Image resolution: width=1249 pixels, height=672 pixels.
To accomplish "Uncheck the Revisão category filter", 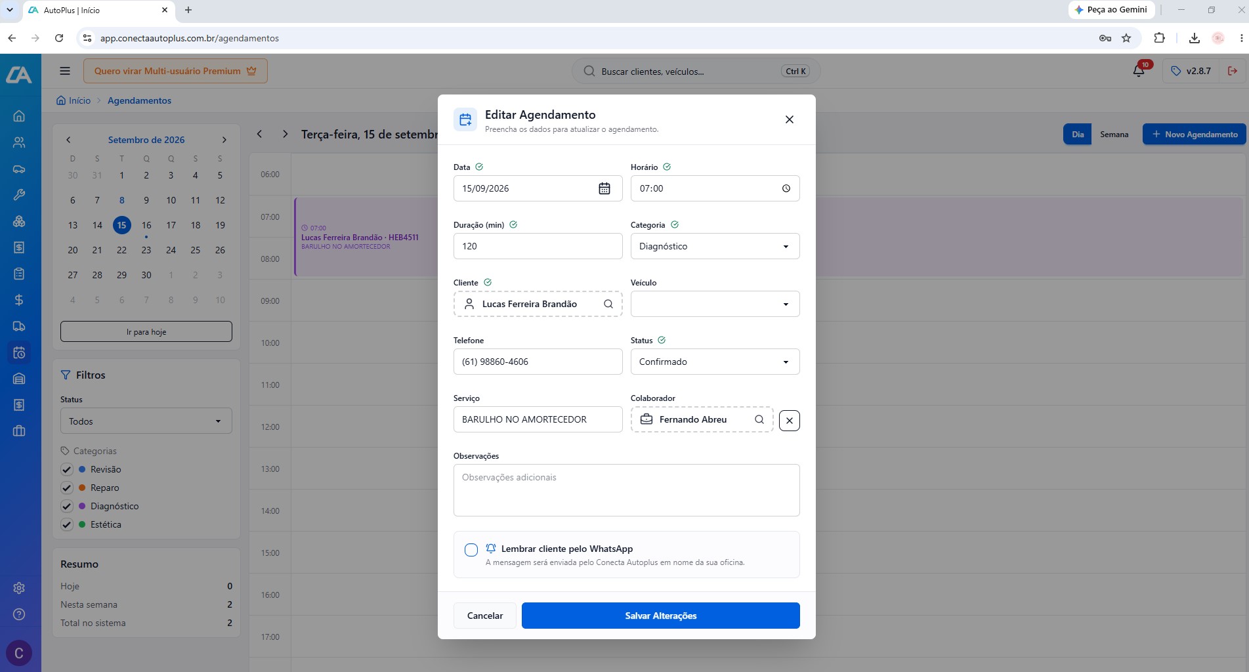I will (66, 469).
